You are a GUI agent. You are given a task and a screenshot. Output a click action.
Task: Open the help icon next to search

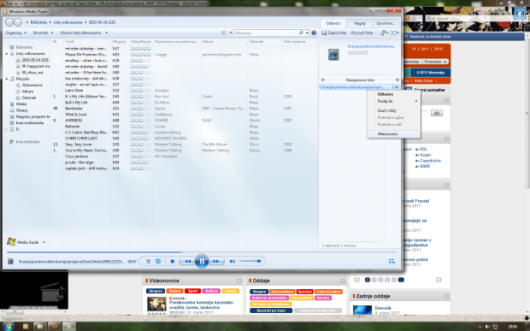(x=314, y=33)
